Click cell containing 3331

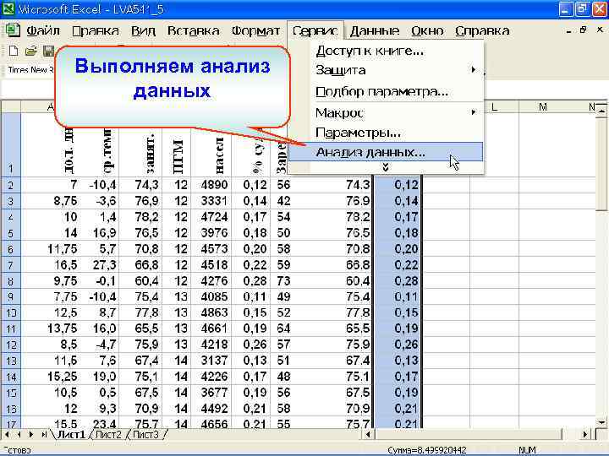pos(211,201)
